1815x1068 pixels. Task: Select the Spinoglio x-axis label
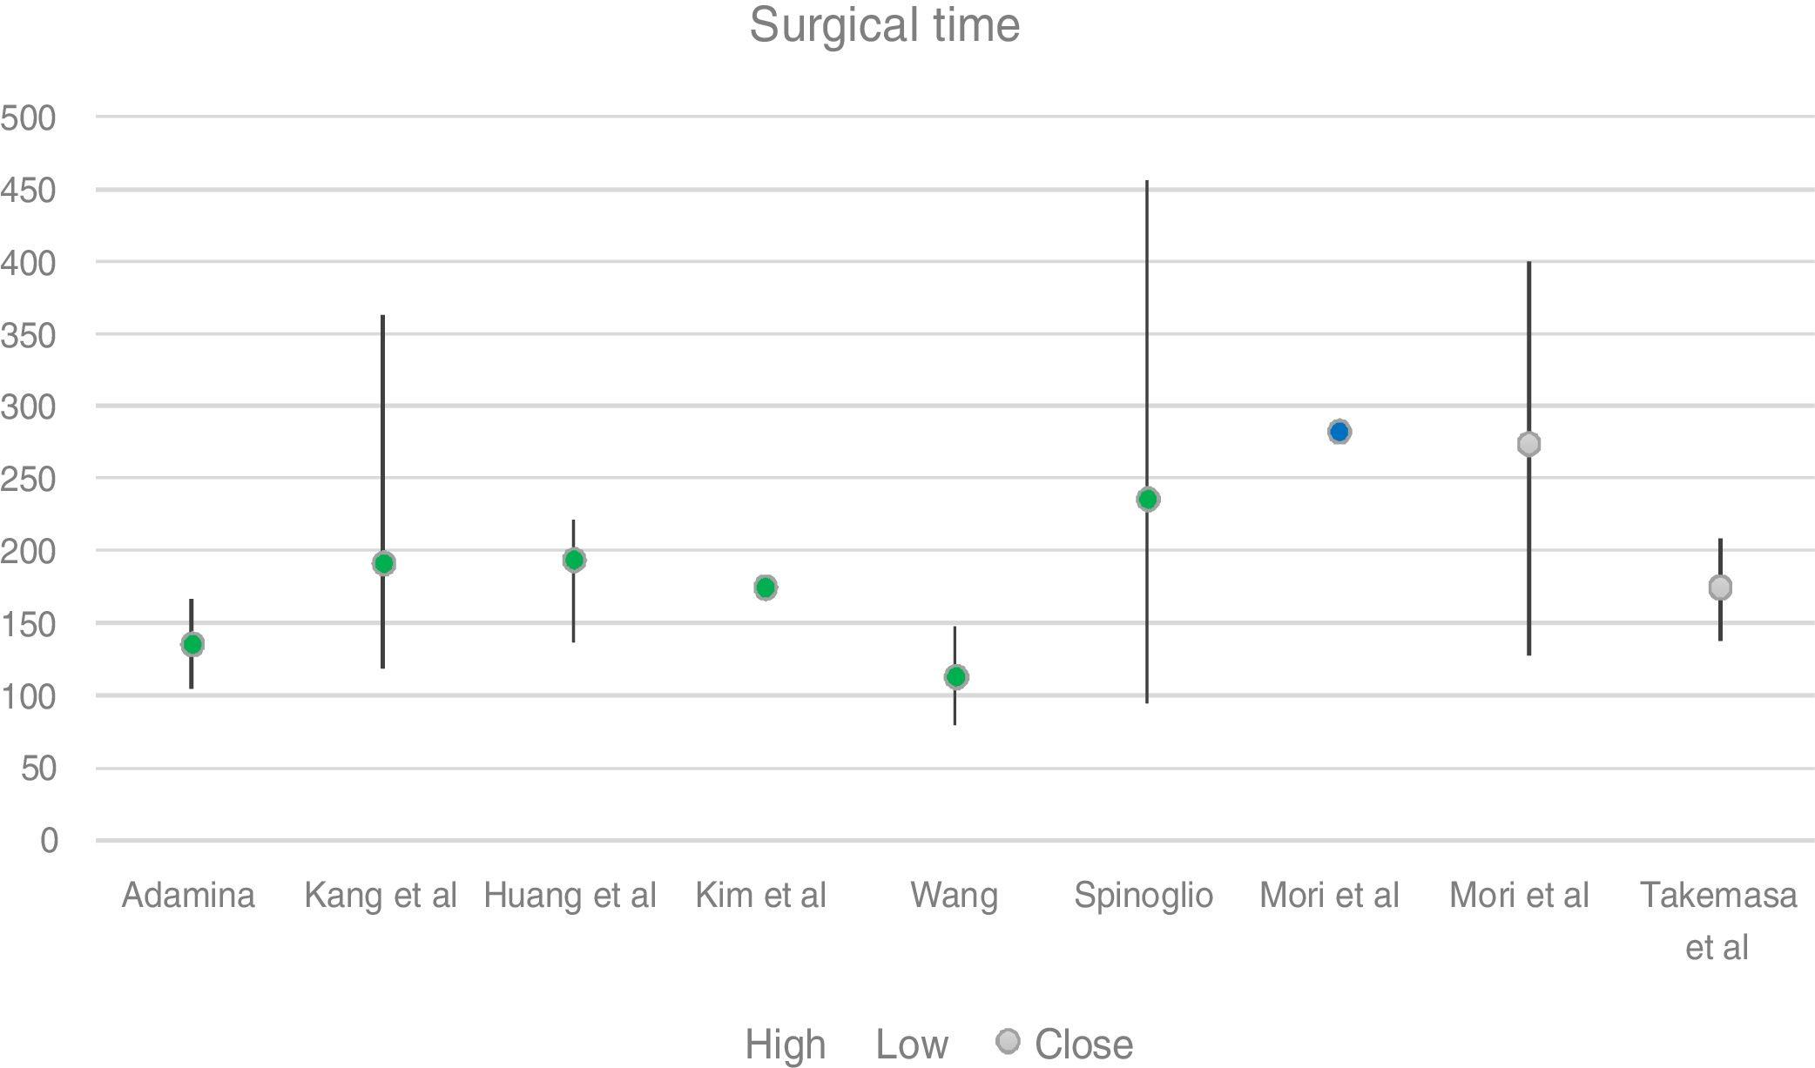1144,895
